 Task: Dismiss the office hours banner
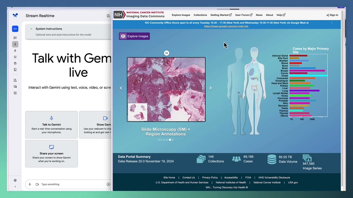pos(332,23)
